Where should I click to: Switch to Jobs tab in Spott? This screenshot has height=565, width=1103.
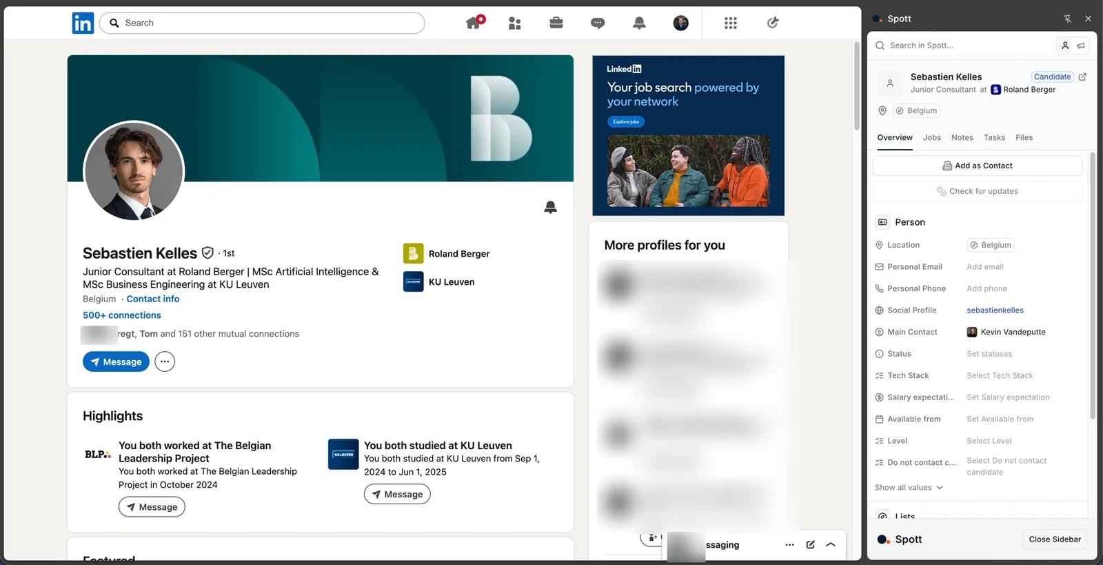[932, 137]
